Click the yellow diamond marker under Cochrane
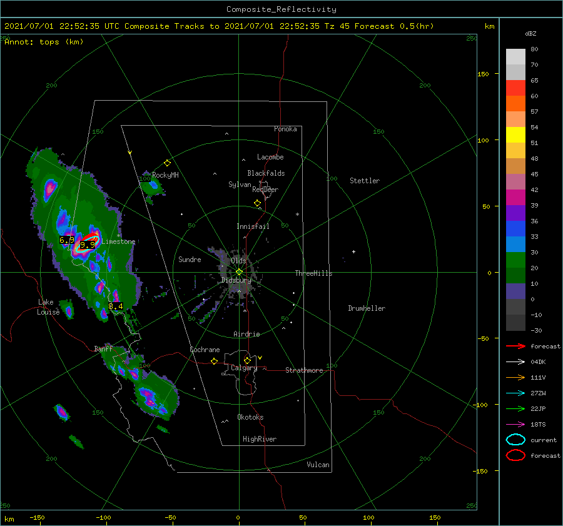The image size is (563, 526). [214, 362]
